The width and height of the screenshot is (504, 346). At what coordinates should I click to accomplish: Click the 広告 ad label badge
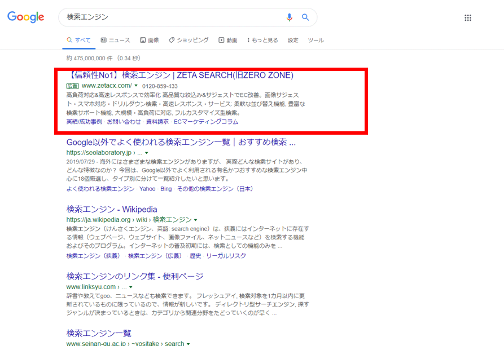coord(72,86)
